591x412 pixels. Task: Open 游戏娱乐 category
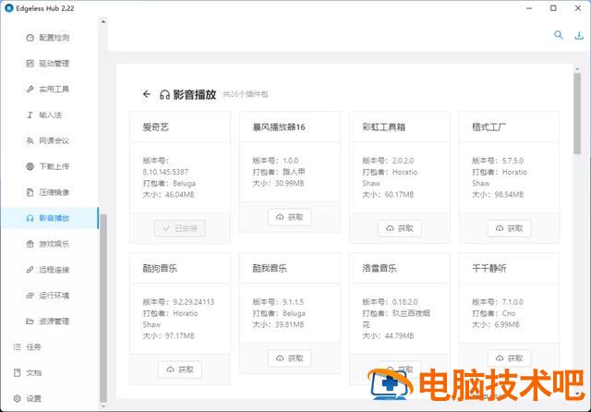(49, 244)
